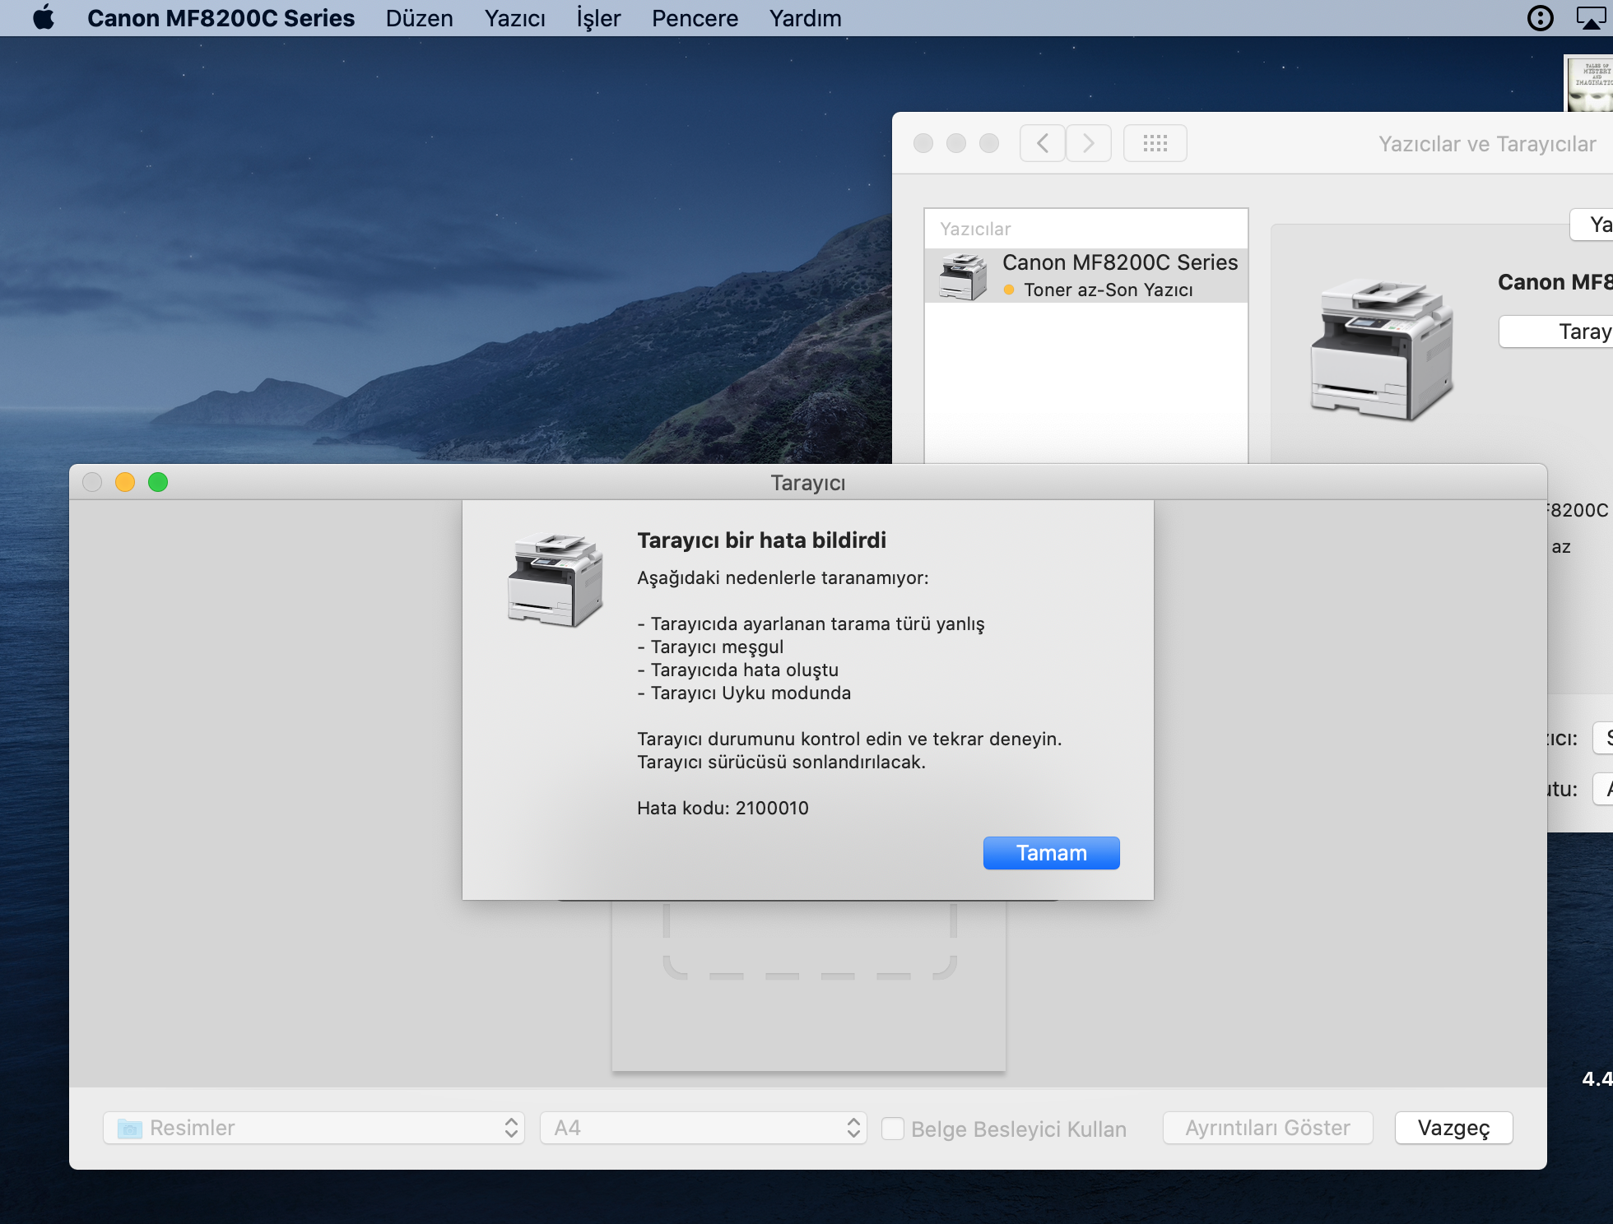Click Ayrıntıları Göster button

pos(1267,1128)
